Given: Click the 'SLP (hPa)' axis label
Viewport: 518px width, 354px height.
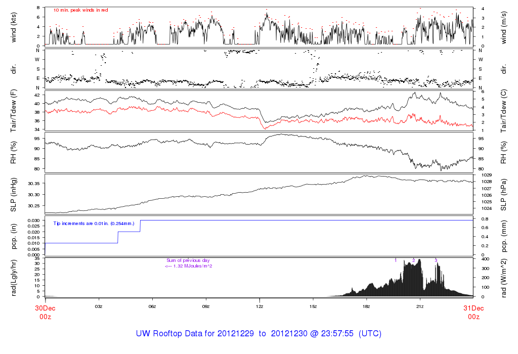Looking at the screenshot, I should coord(503,195).
